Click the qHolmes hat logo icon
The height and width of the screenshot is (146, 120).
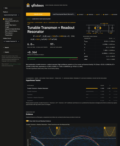(x=28, y=5)
